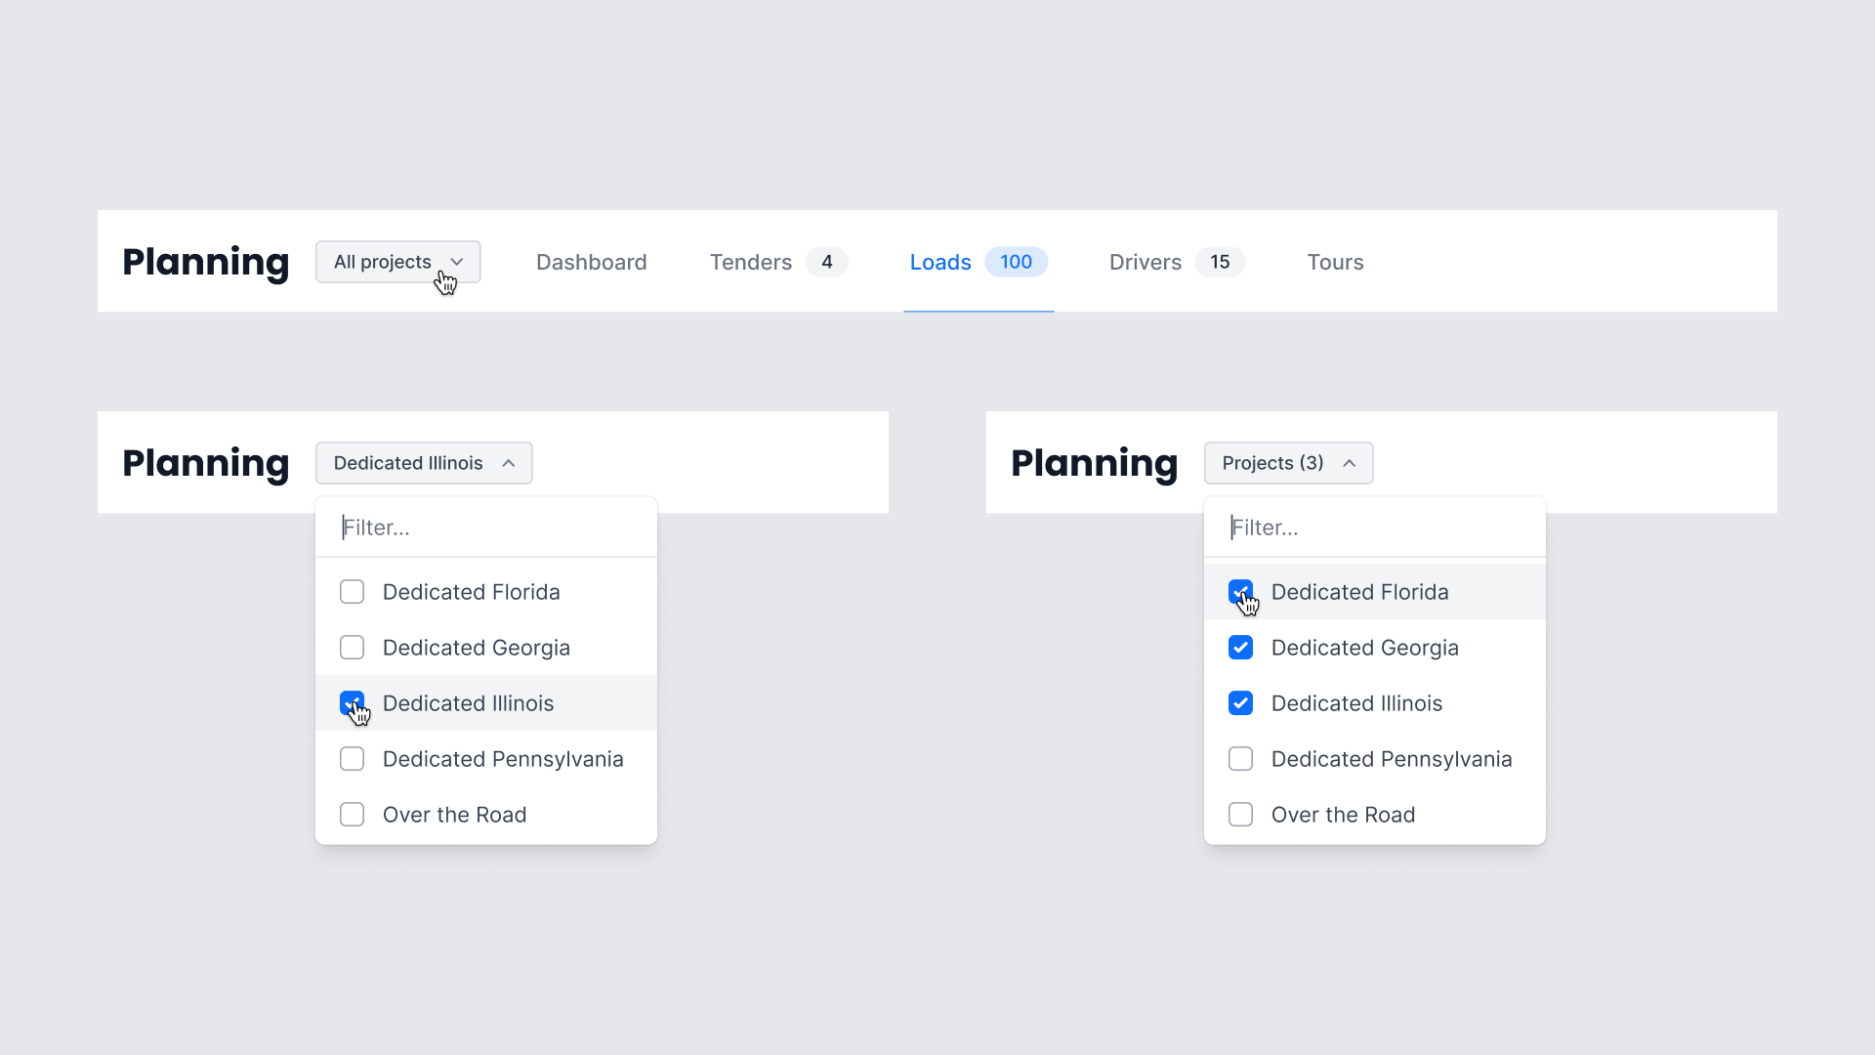
Task: Click the 15 count badge beside Drivers
Action: click(1220, 262)
